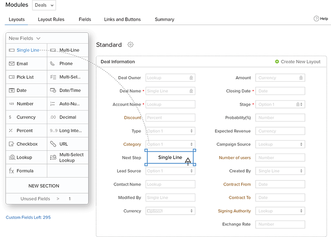Switch to the Layout Rules tab
Image resolution: width=331 pixels, height=237 pixels.
[51, 20]
